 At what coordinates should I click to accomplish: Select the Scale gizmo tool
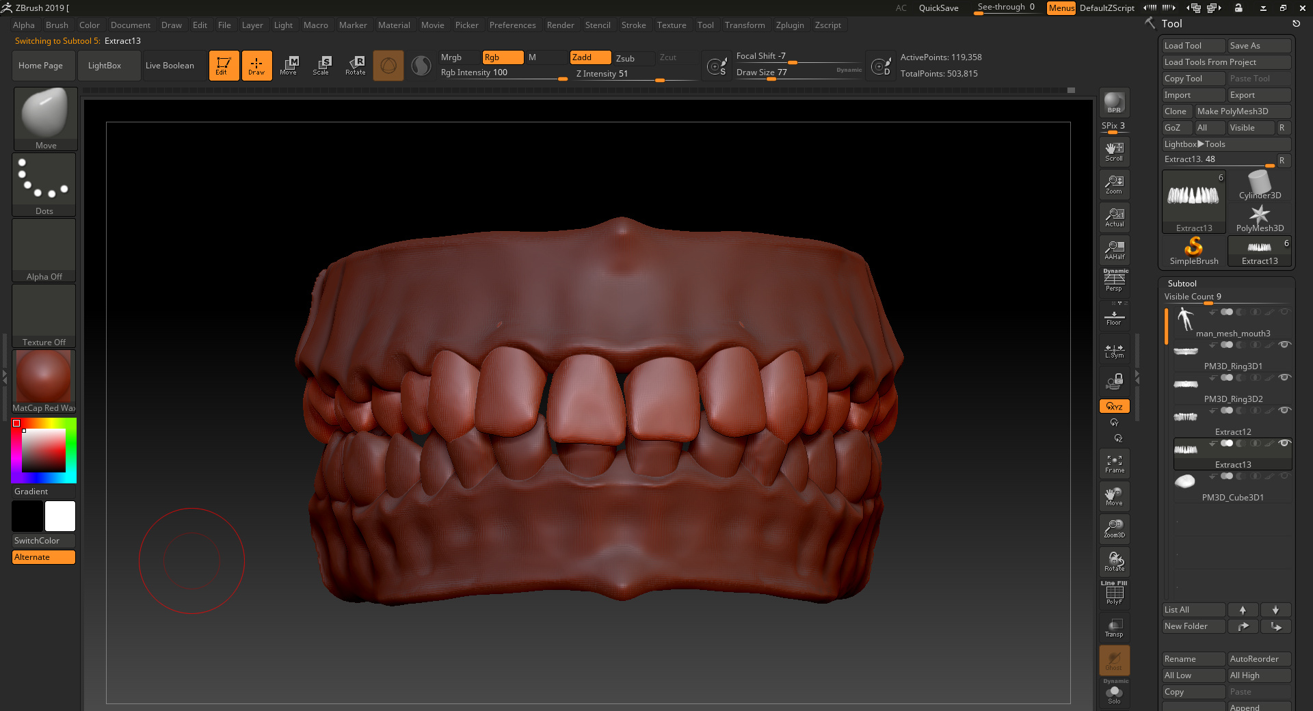click(x=321, y=66)
